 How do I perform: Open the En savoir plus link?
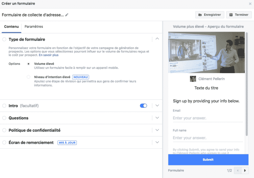click(49, 55)
